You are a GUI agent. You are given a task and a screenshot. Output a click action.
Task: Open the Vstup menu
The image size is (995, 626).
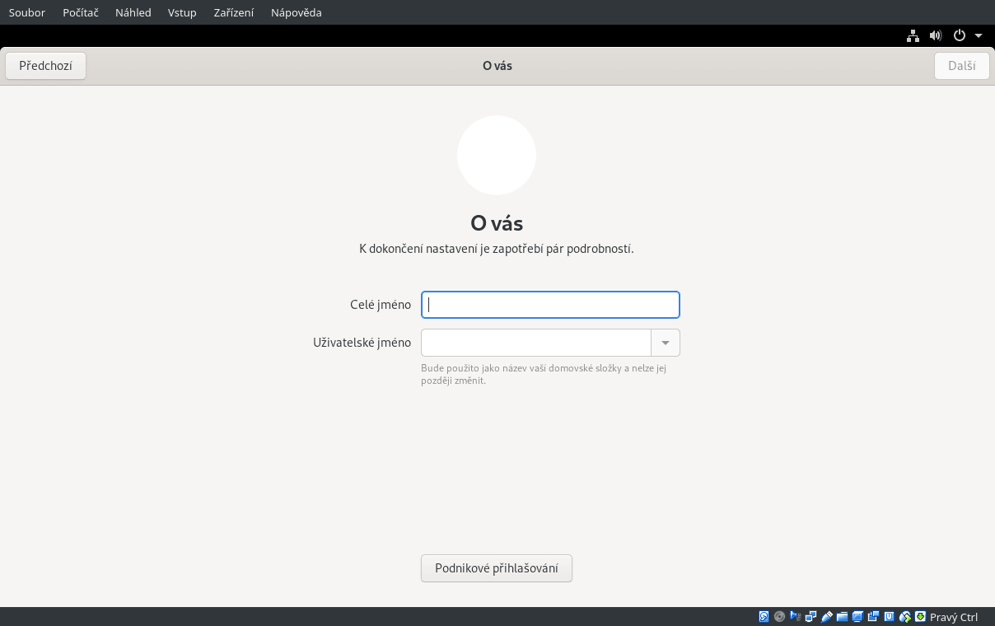[x=182, y=12]
